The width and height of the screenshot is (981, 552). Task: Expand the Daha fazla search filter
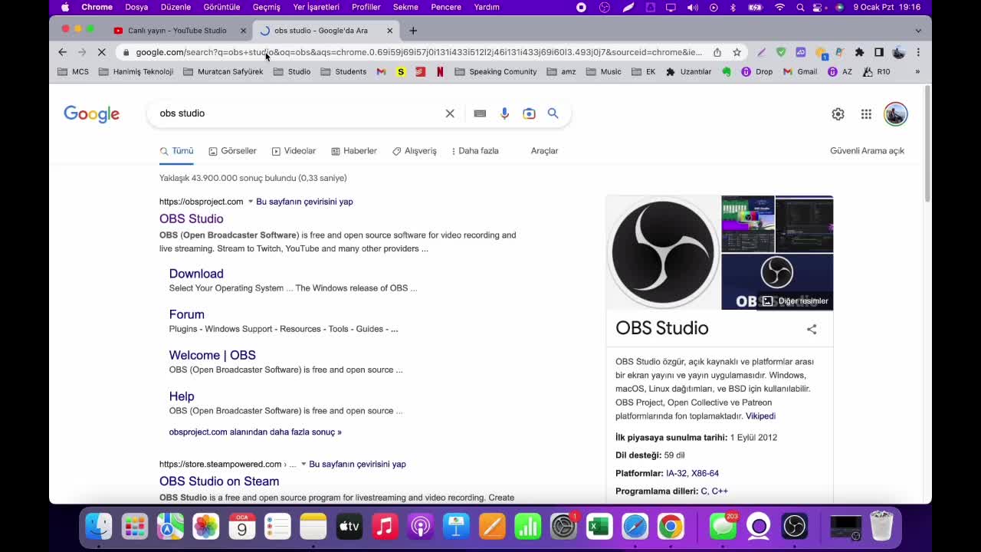point(475,151)
